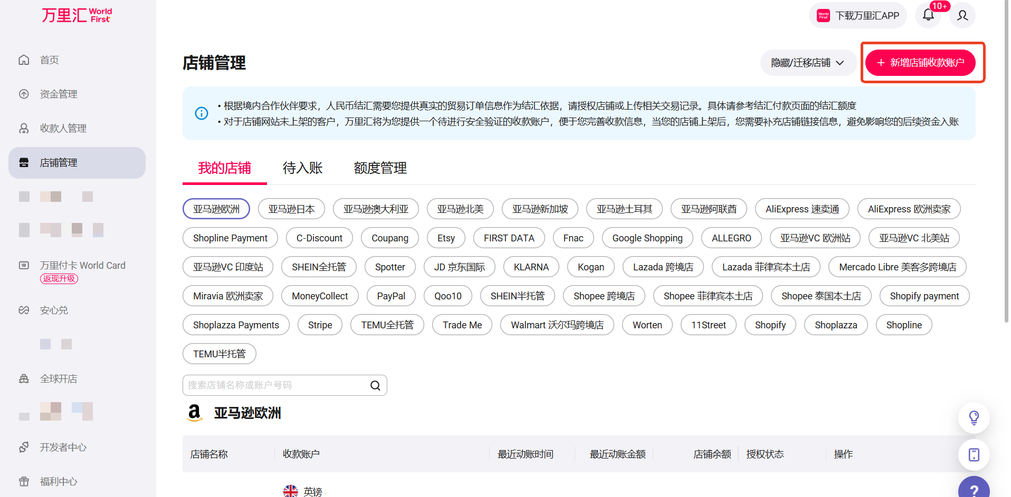The height and width of the screenshot is (497, 1011).
Task: Open the mobile device floating icon
Action: (974, 454)
